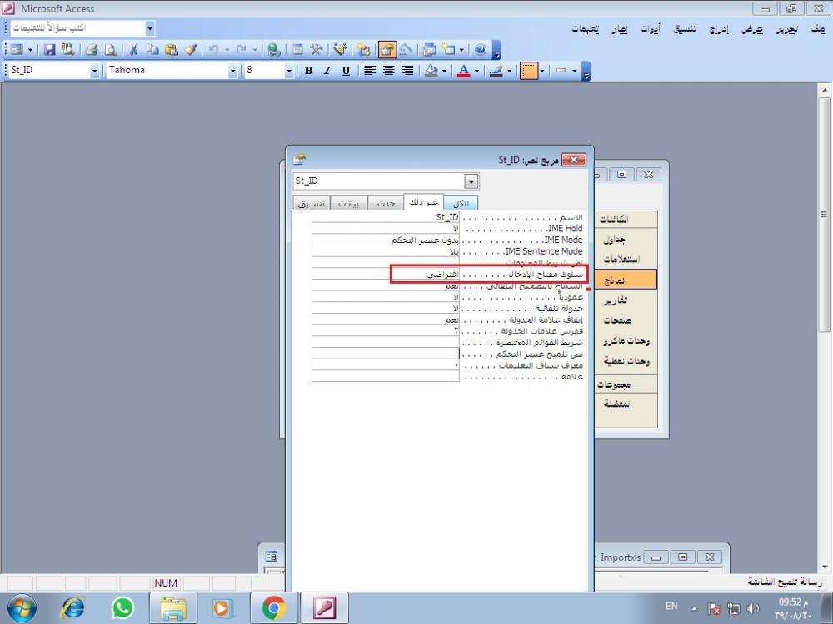
Task: Click the Save icon in the toolbar
Action: [49, 50]
